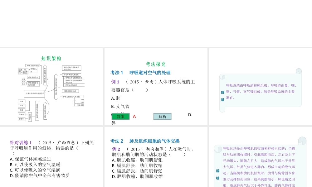The height and width of the screenshot is (187, 312).
Task: Choose option A. 肺
Action: click(116, 98)
